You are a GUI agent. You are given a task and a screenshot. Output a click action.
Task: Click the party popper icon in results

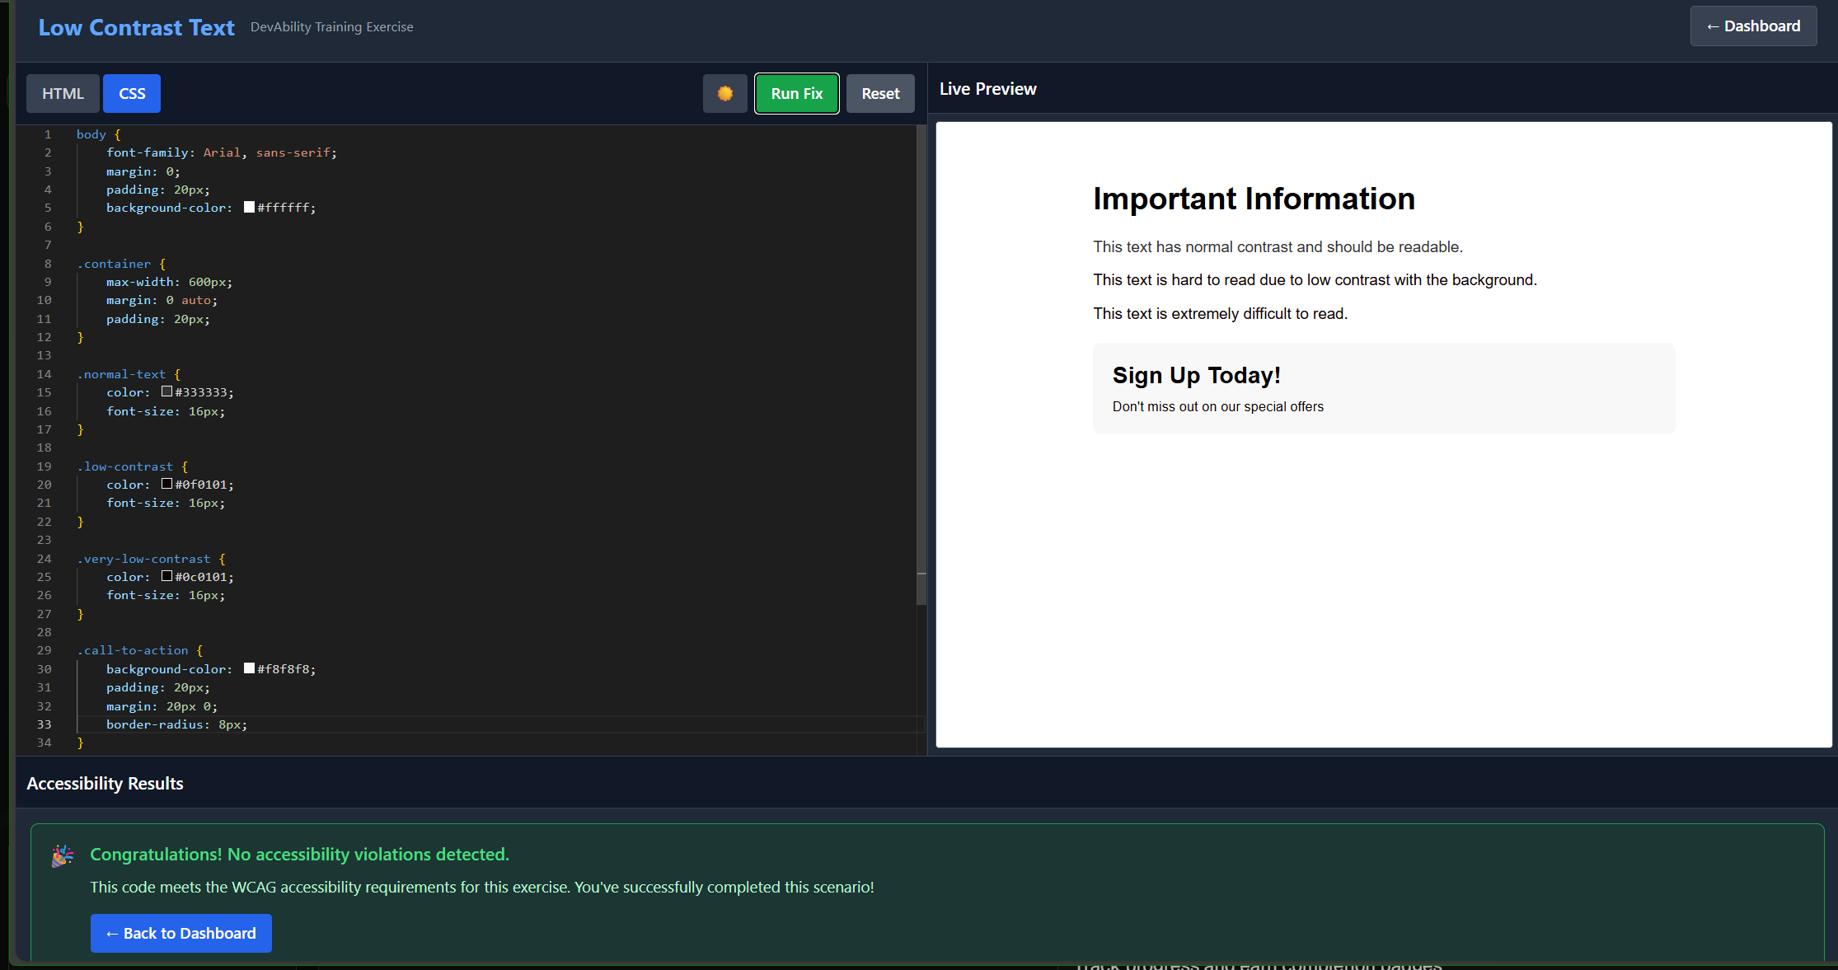point(62,855)
